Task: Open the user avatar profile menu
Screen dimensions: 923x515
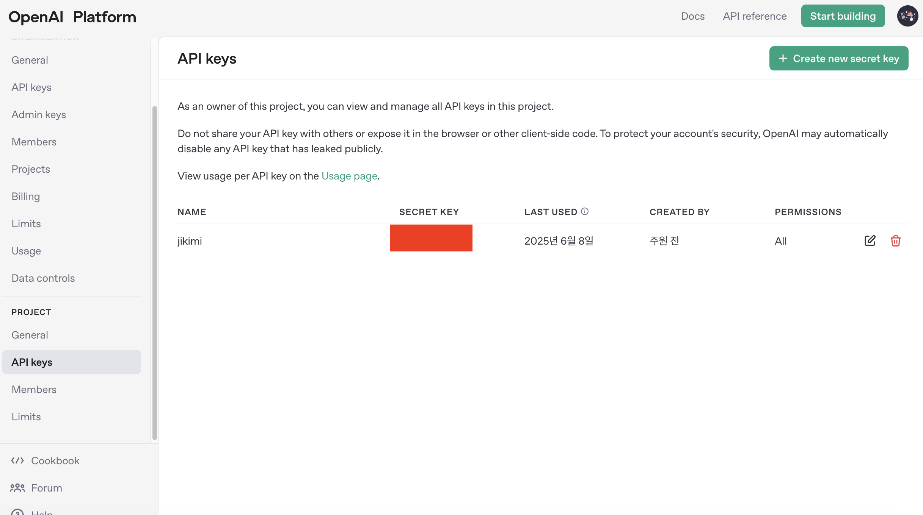Action: pos(907,16)
